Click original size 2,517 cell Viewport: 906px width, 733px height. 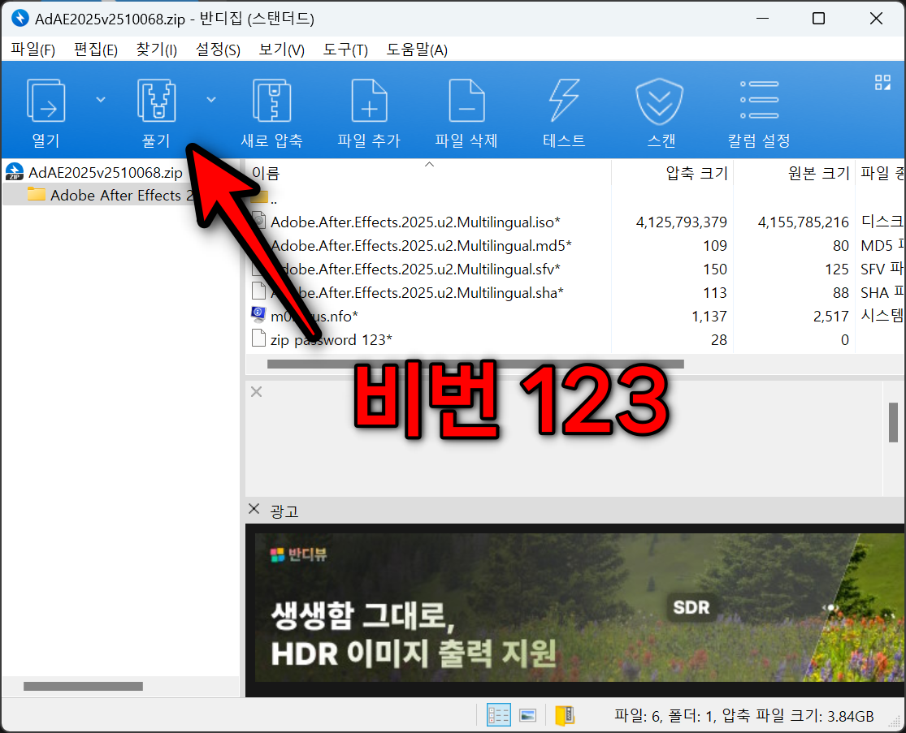click(x=831, y=317)
